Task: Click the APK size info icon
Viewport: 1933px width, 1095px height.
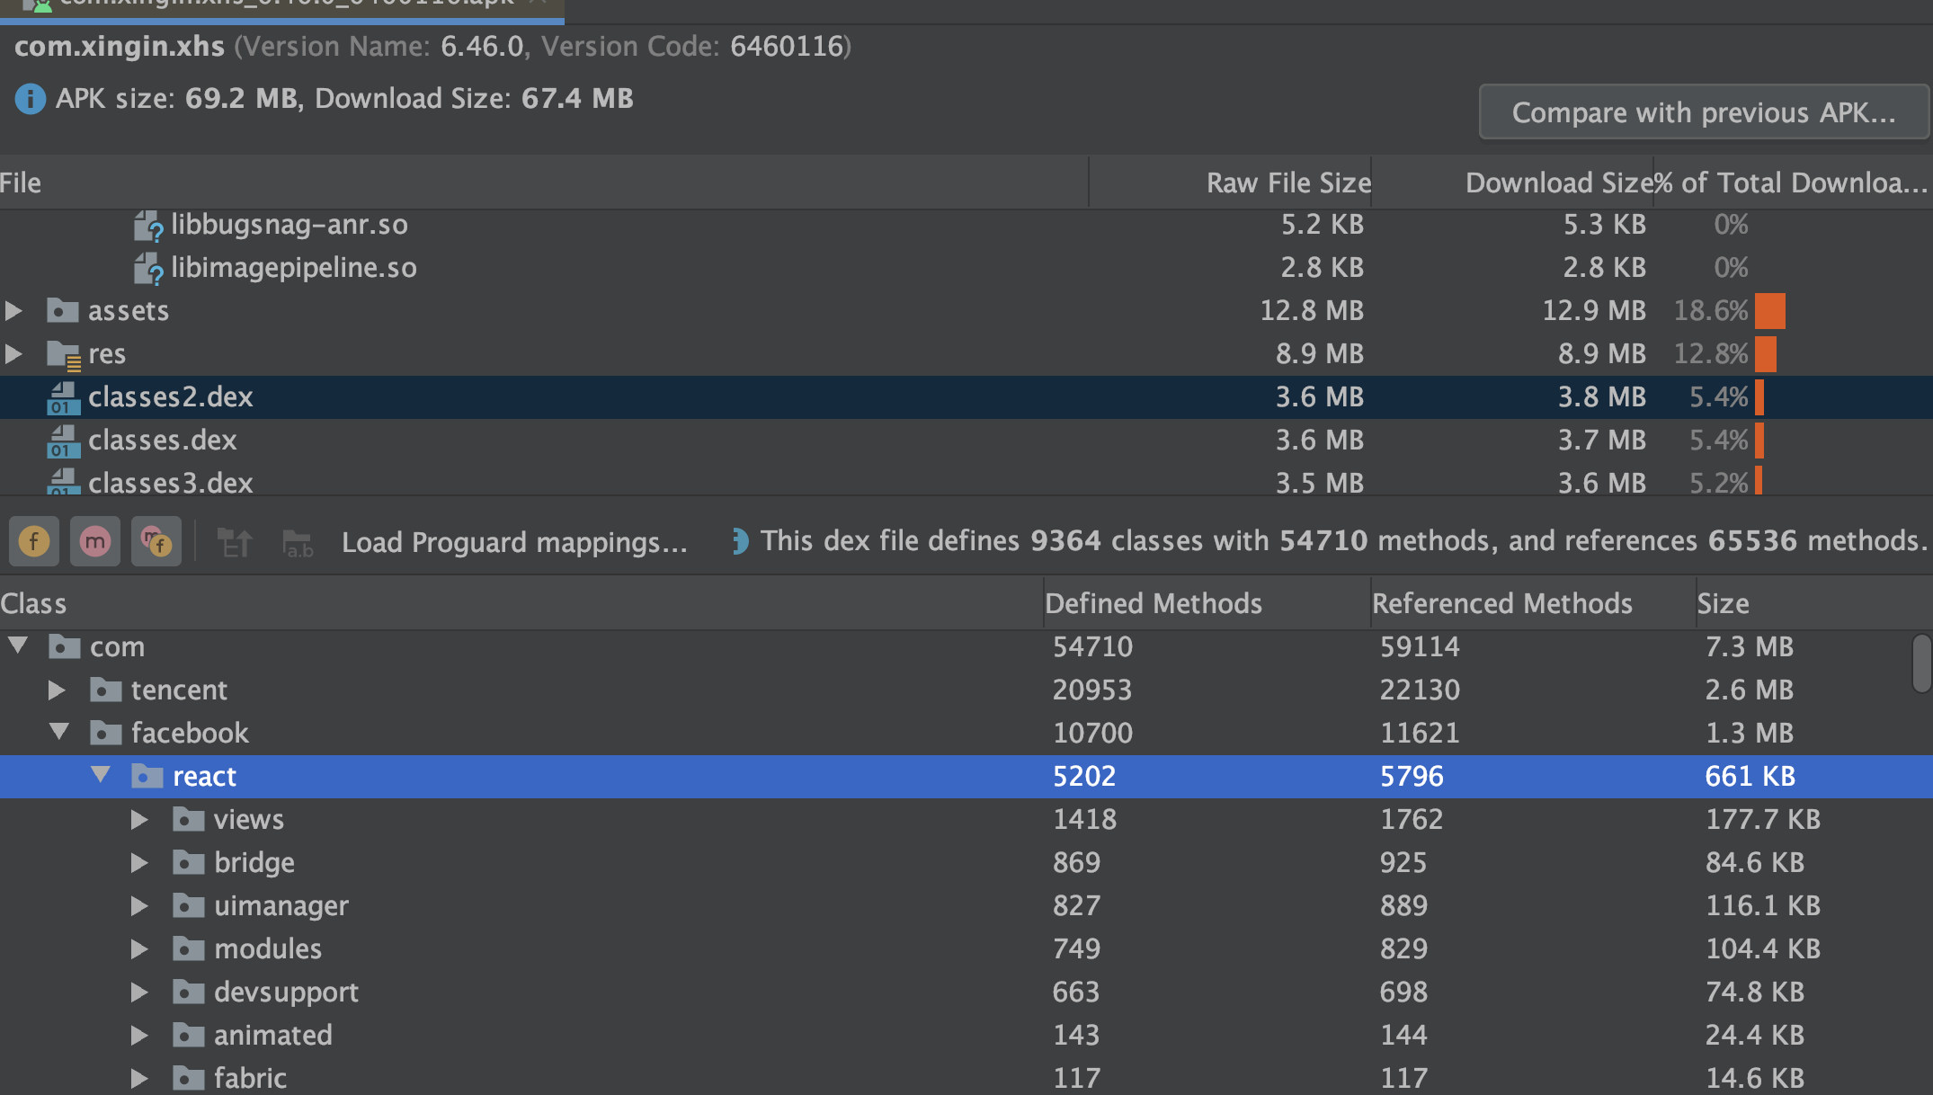Action: coord(30,99)
